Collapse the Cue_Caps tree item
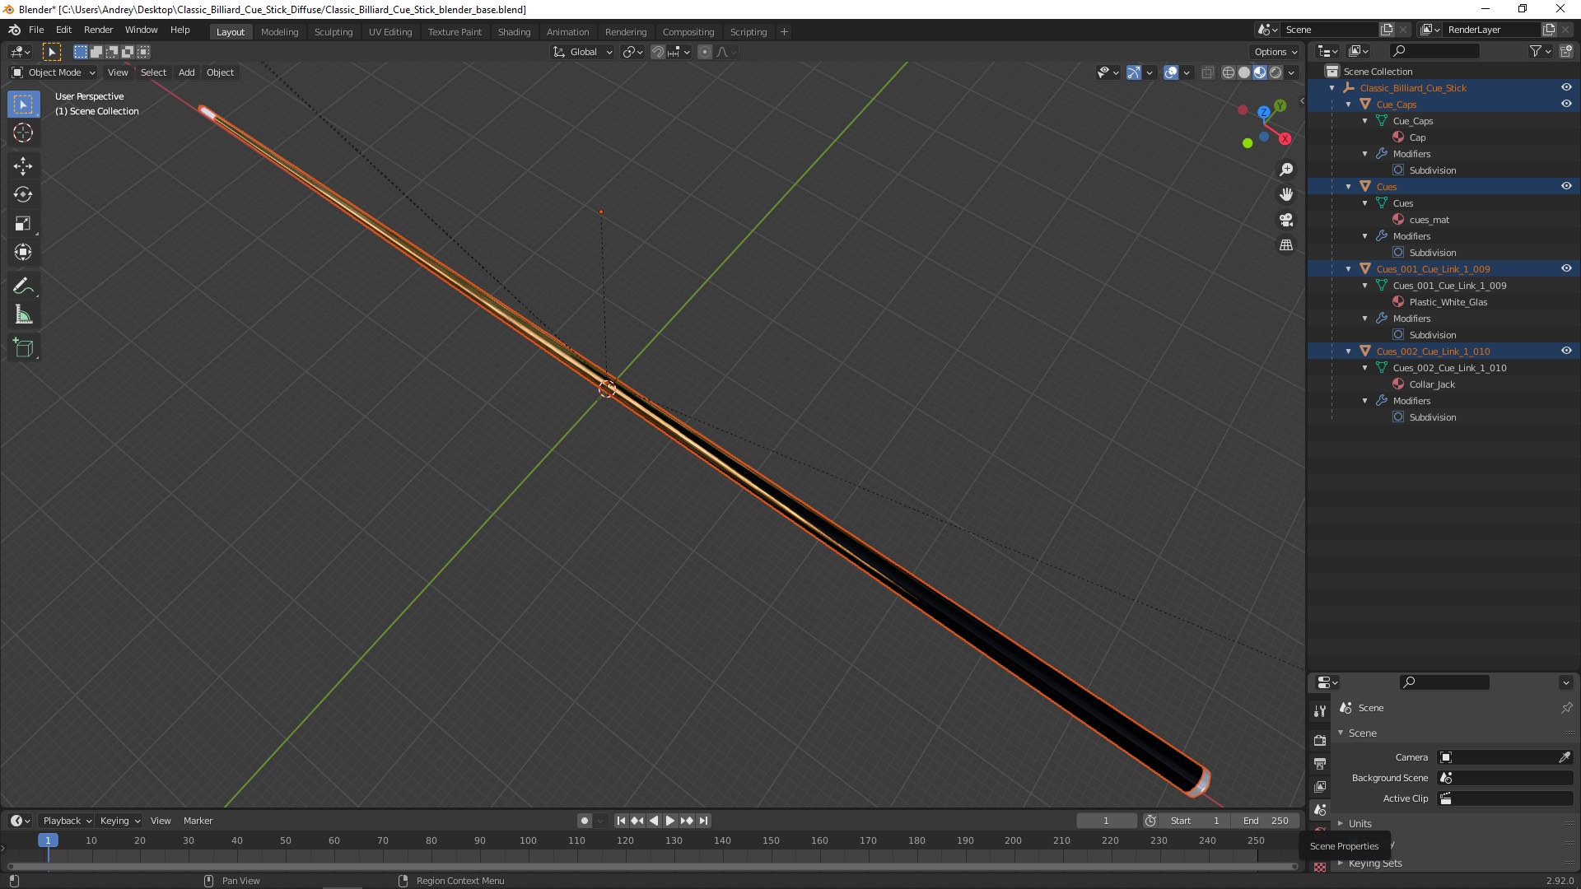The width and height of the screenshot is (1581, 889). (x=1349, y=105)
